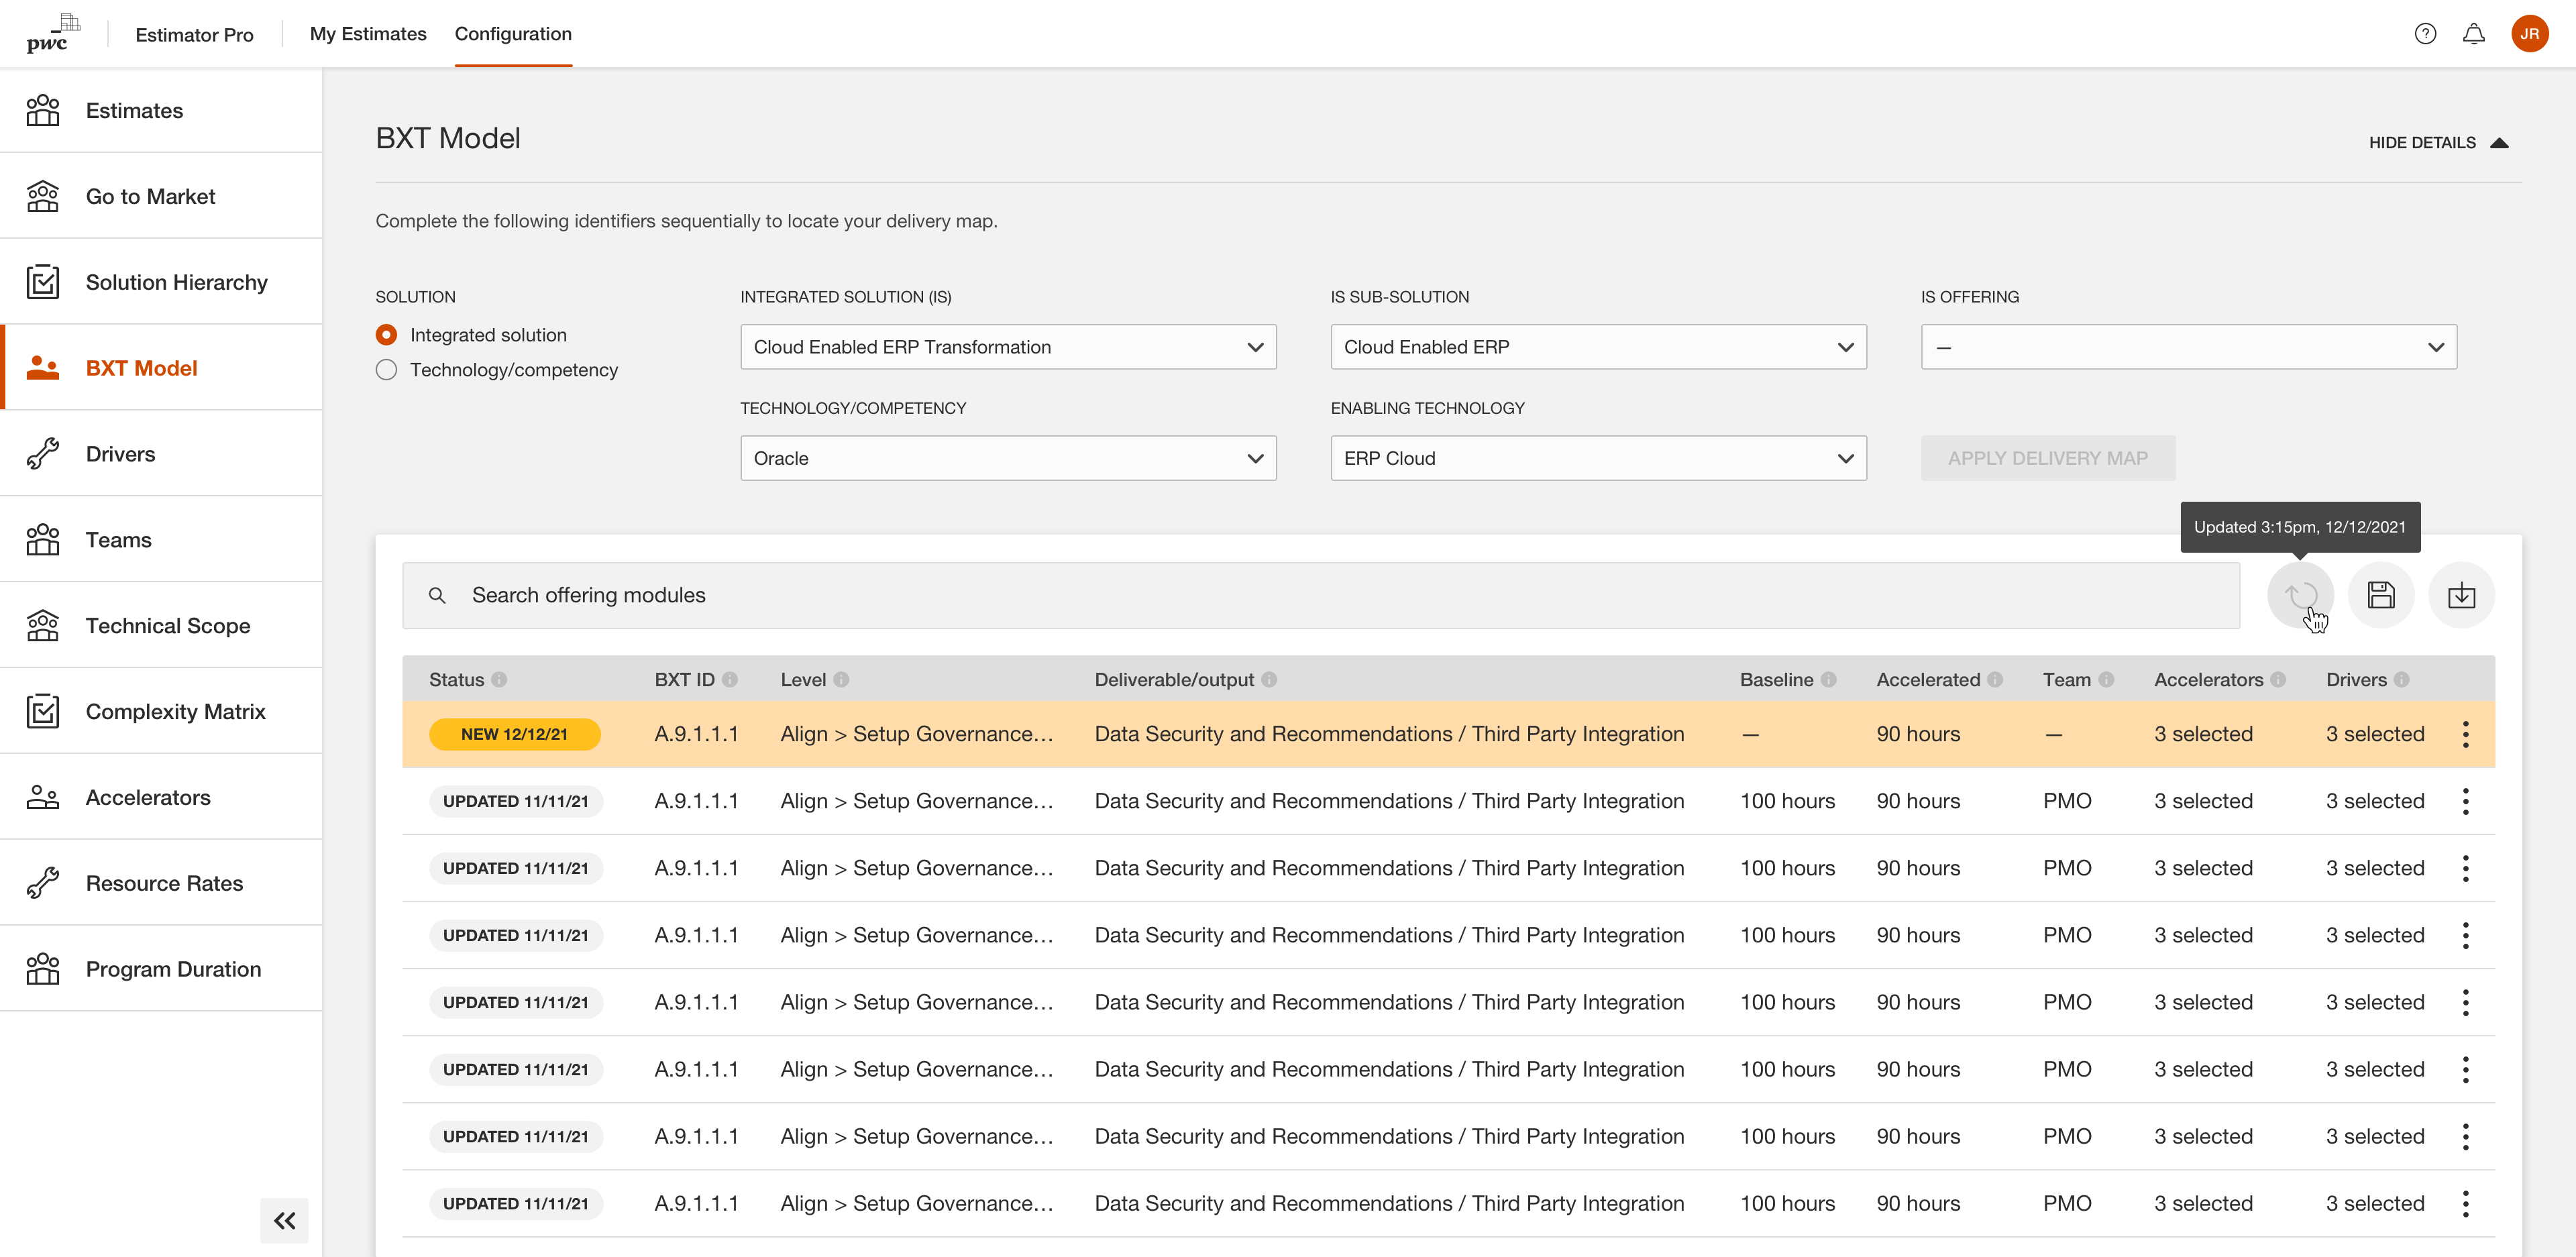Select BXT Model sidebar item
The width and height of the screenshot is (2576, 1257).
[161, 368]
